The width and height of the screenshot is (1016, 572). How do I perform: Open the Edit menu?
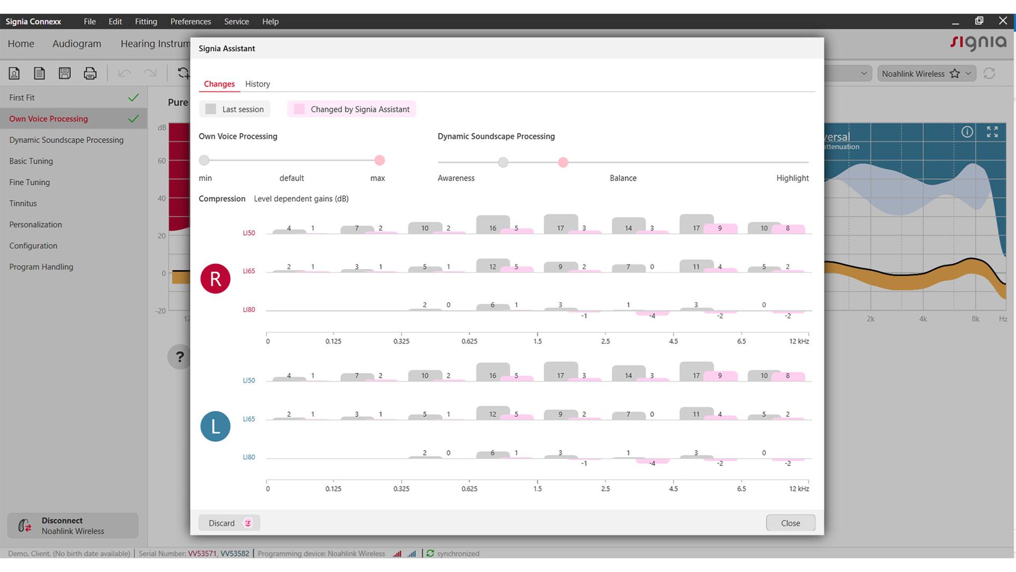pyautogui.click(x=115, y=21)
